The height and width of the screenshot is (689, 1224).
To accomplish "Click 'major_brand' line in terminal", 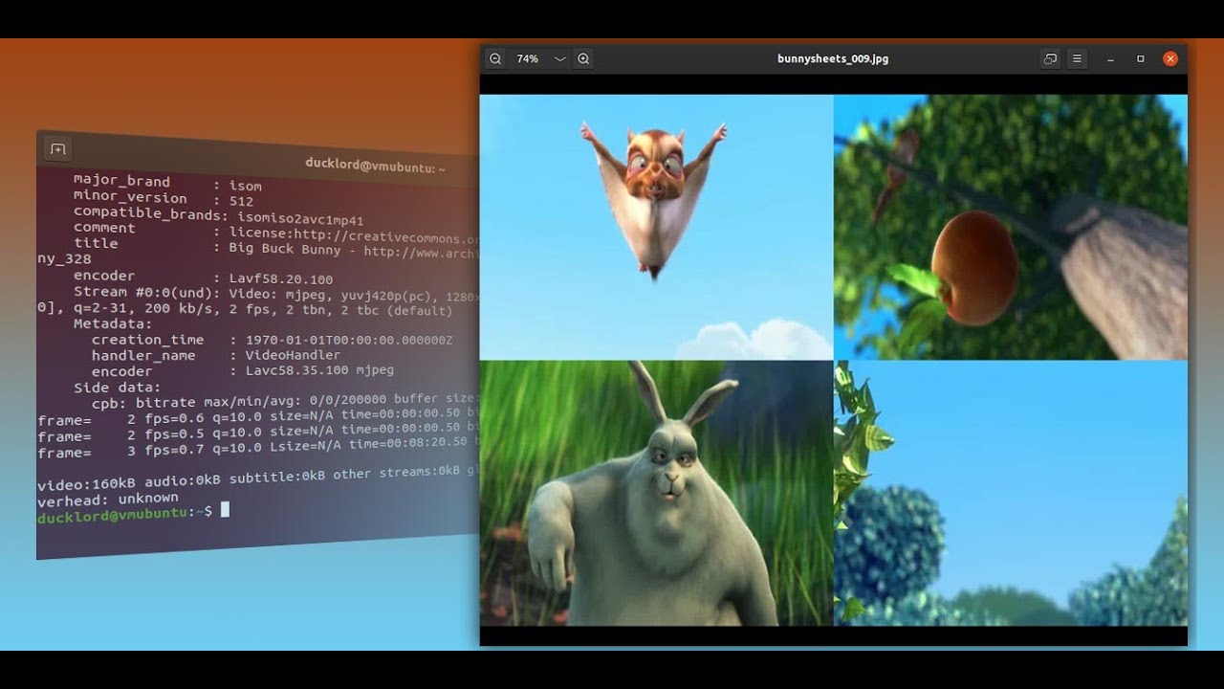I will (x=167, y=183).
